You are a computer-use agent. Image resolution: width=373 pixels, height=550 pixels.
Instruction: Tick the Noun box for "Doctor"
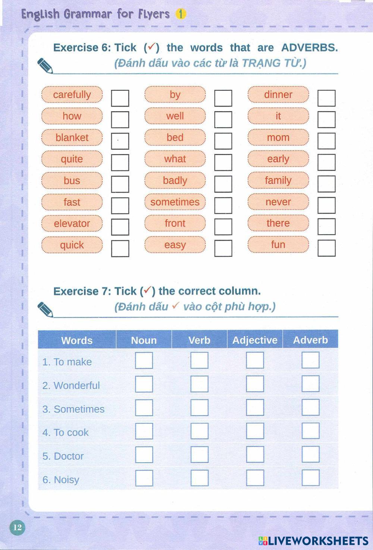point(144,454)
